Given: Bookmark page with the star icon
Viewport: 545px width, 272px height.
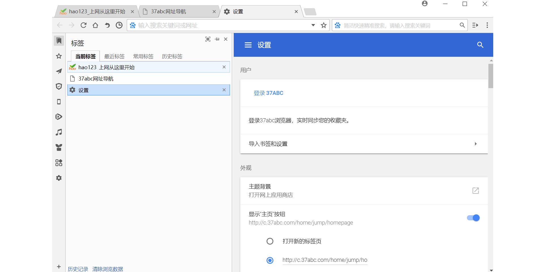Looking at the screenshot, I should coord(324,25).
